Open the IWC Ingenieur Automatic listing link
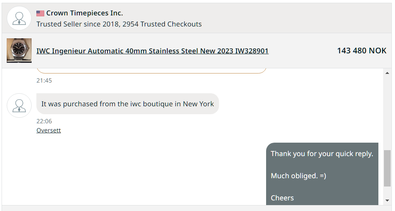The image size is (395, 211). [152, 51]
